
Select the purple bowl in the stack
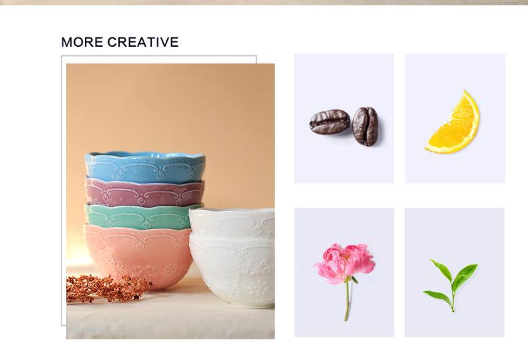point(145,192)
